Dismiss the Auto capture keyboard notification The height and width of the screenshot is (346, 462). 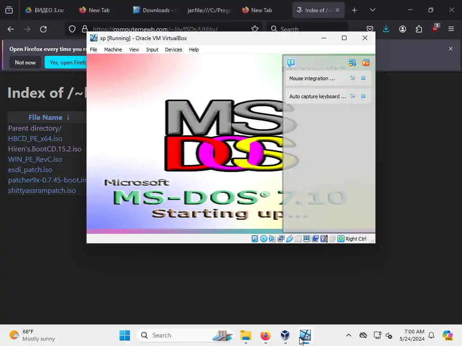click(363, 96)
